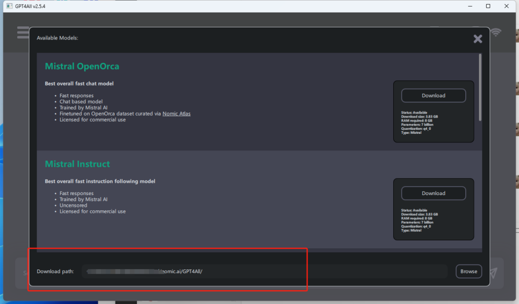519x304 pixels.
Task: Click the Browse button for download path
Action: tap(468, 272)
